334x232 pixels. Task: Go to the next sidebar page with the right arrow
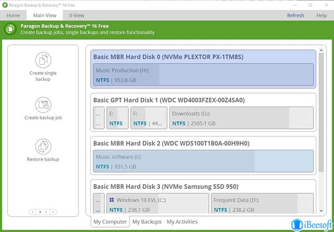click(53, 212)
